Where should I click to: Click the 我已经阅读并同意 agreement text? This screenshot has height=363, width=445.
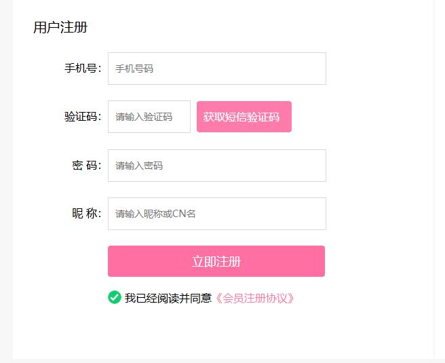point(168,299)
